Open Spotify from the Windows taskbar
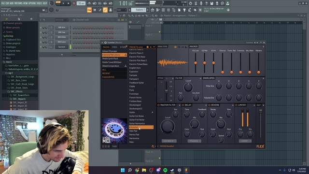This screenshot has height=174, width=309. [x=165, y=170]
